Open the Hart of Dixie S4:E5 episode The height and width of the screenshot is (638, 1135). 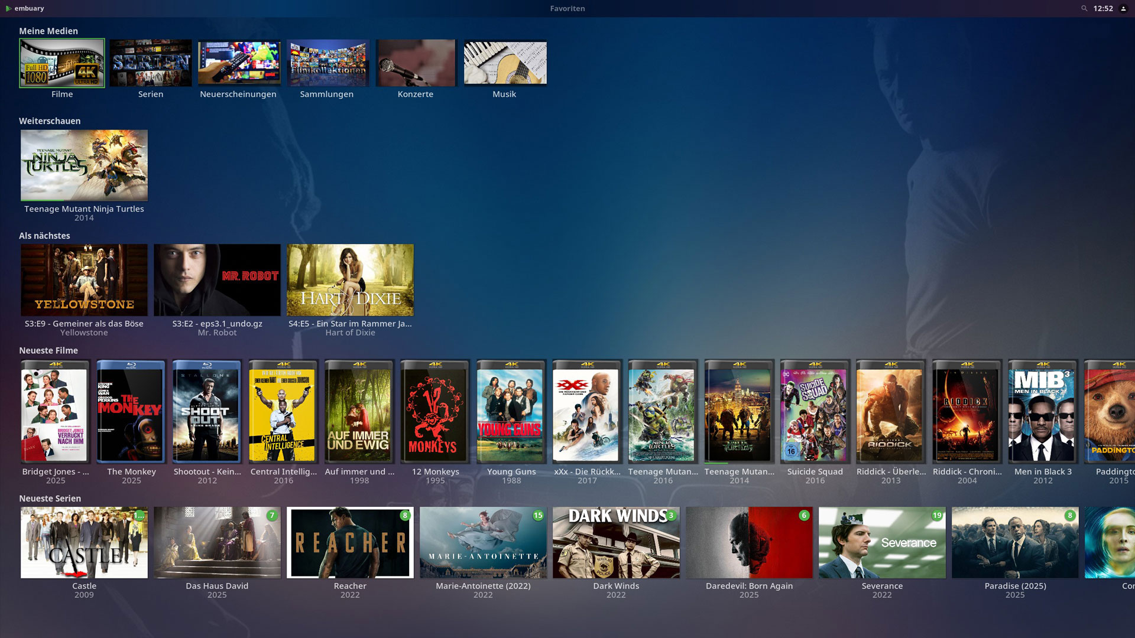(x=350, y=280)
